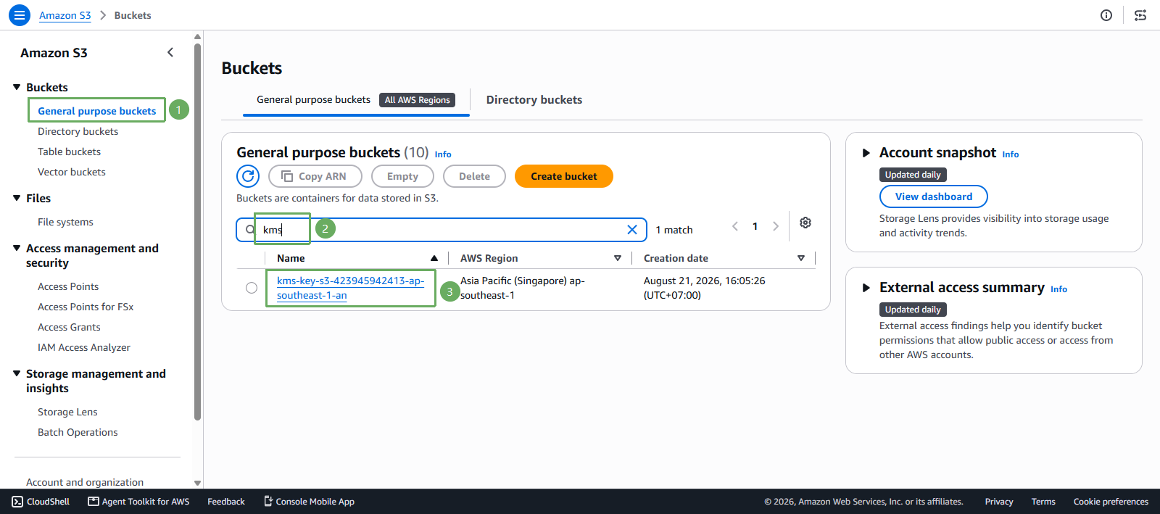Go to previous results page arrow
Screen dimensions: 1160x514
(735, 226)
